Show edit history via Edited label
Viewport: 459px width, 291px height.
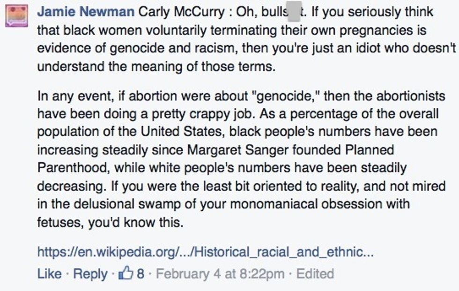click(316, 273)
